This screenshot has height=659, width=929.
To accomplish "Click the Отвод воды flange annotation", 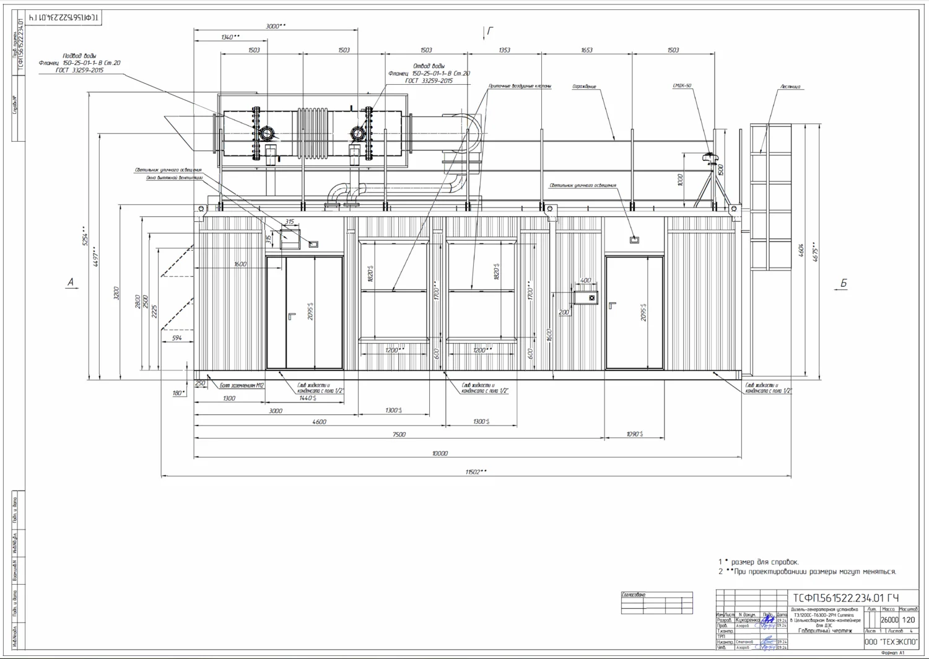I will [x=429, y=73].
